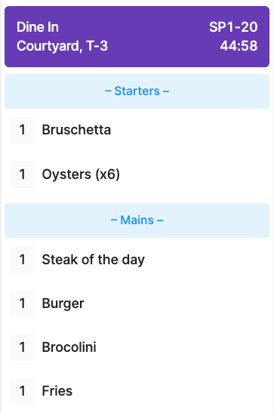This screenshot has width=274, height=413.
Task: Open the purple SP1-20 order header
Action: [x=137, y=36]
